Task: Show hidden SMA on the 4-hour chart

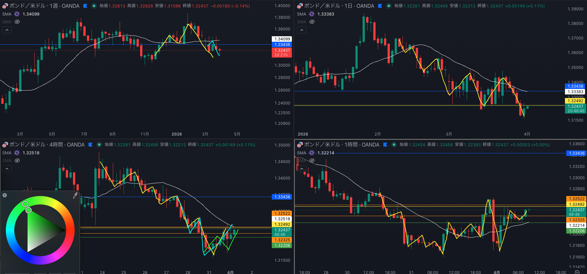Action: tap(17, 160)
